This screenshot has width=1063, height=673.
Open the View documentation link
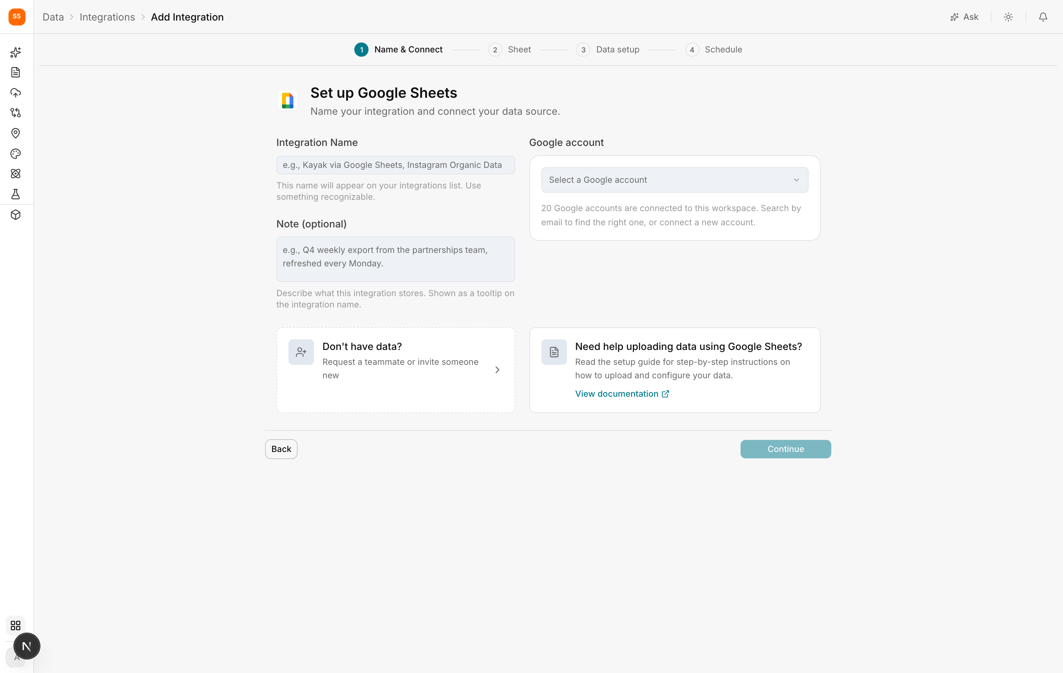[x=622, y=394]
